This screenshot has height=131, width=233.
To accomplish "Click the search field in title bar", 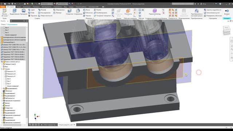I will click(x=183, y=4).
